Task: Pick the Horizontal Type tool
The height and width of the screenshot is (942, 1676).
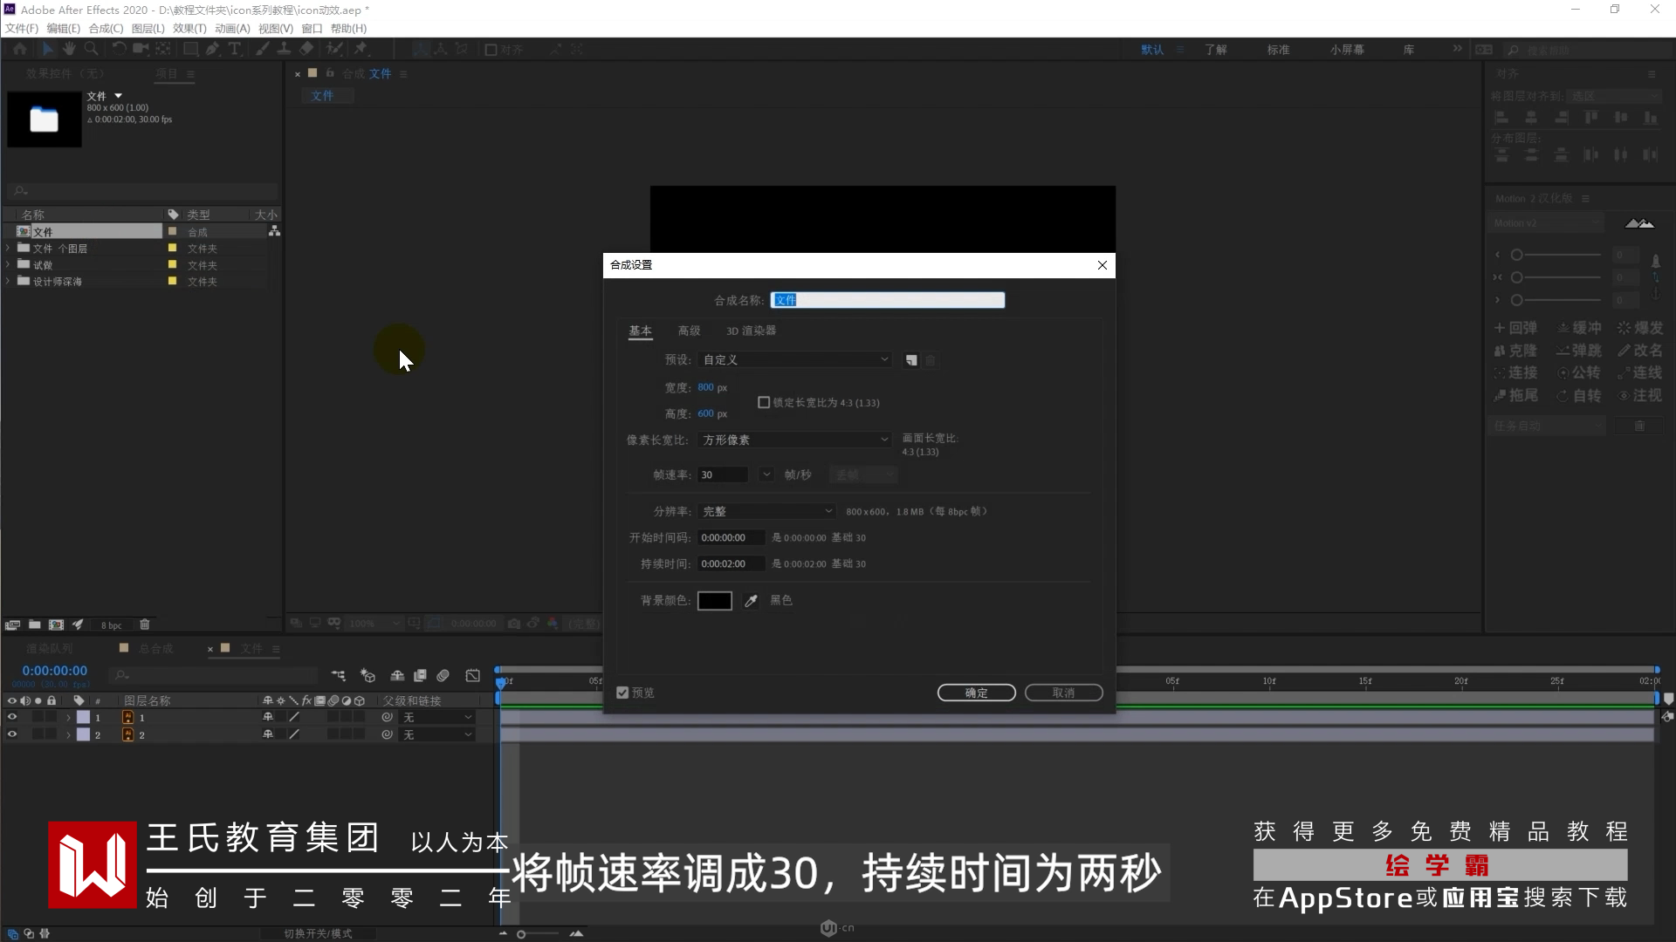Action: 235,50
